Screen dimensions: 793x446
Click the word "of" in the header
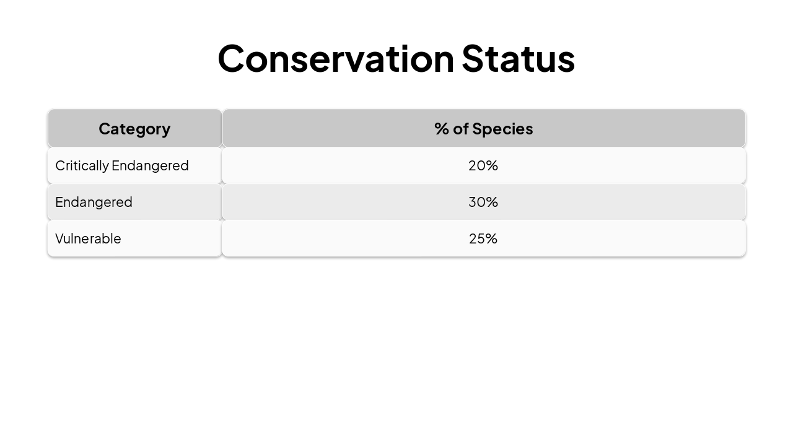tap(460, 128)
